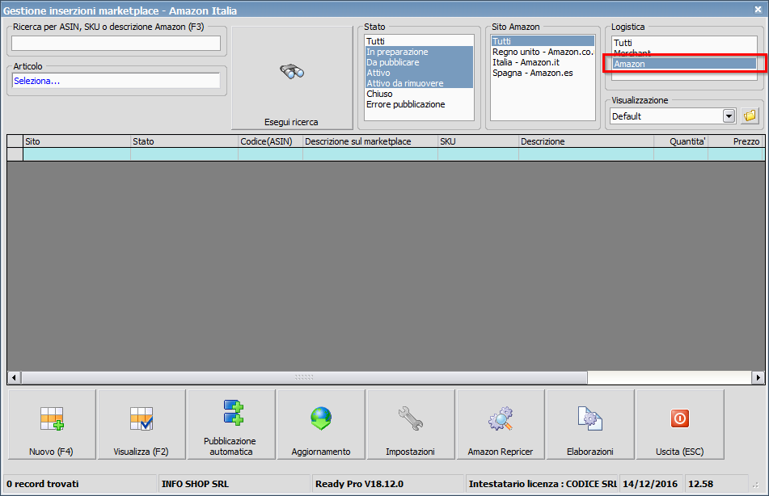Click Seleziona... link in Articolo
Viewport: 769px width, 496px height.
pos(36,81)
